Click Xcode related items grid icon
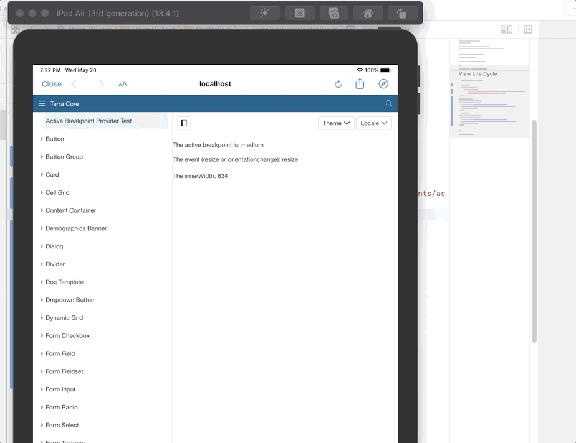This screenshot has height=443, width=576. [16, 29]
